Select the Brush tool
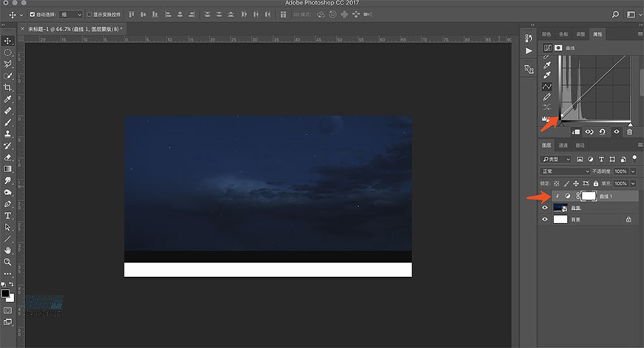This screenshot has height=348, width=644. click(x=8, y=122)
